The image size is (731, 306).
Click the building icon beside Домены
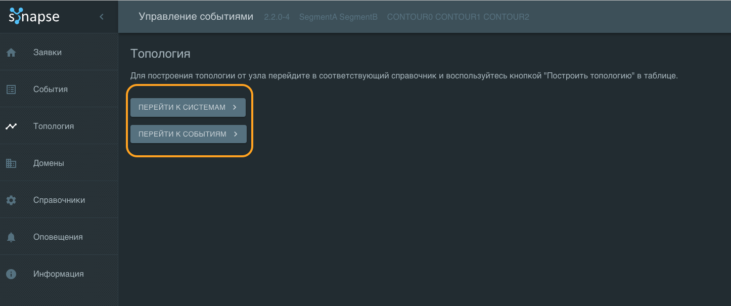[x=11, y=163]
